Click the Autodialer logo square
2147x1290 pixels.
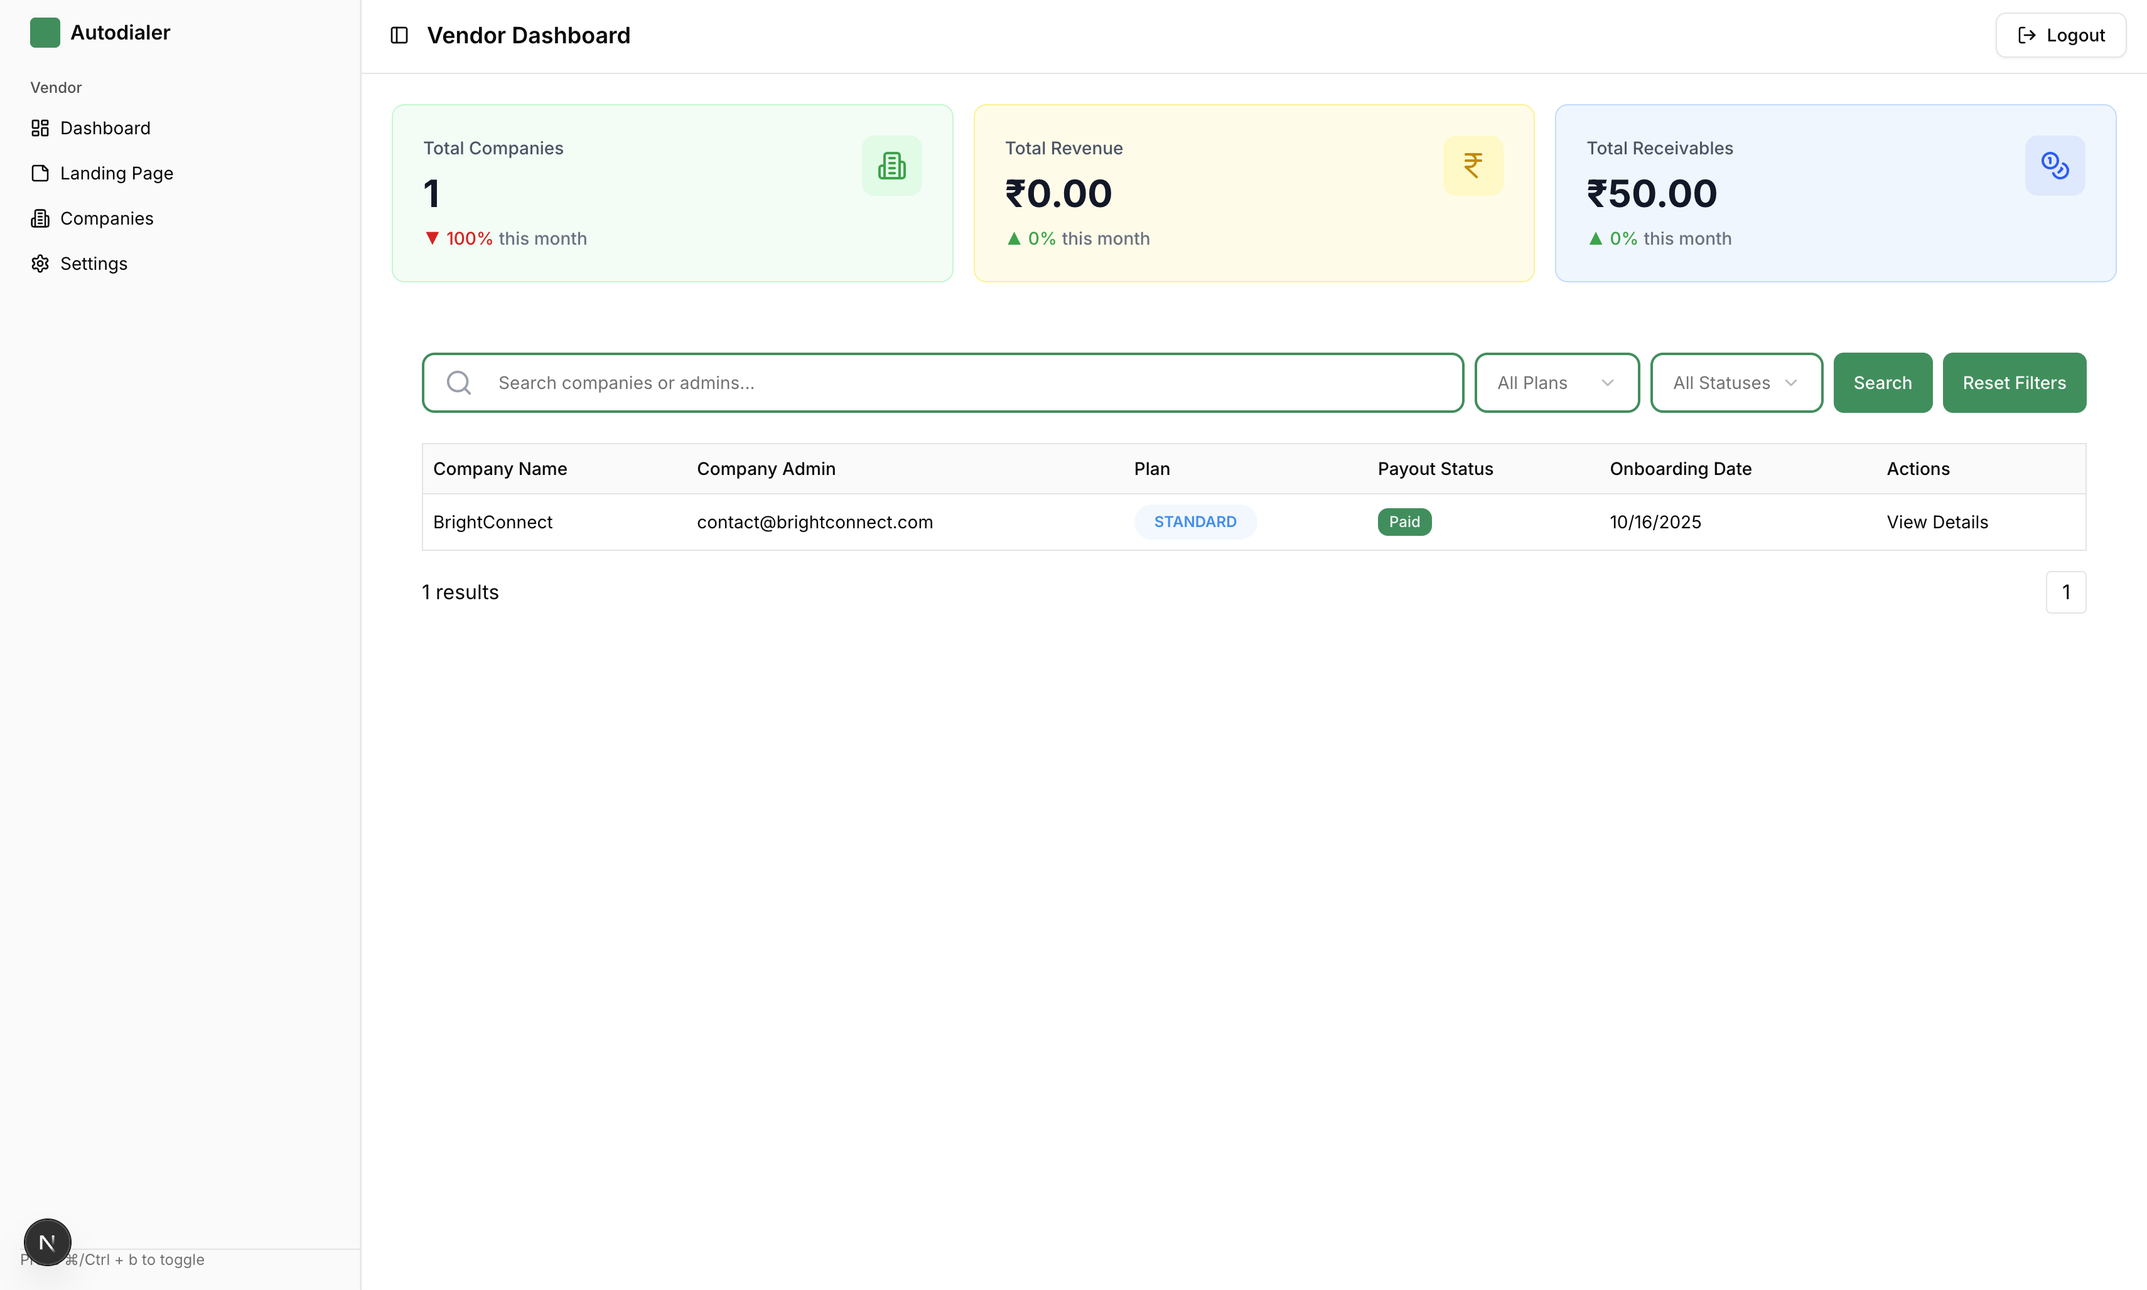pos(45,32)
